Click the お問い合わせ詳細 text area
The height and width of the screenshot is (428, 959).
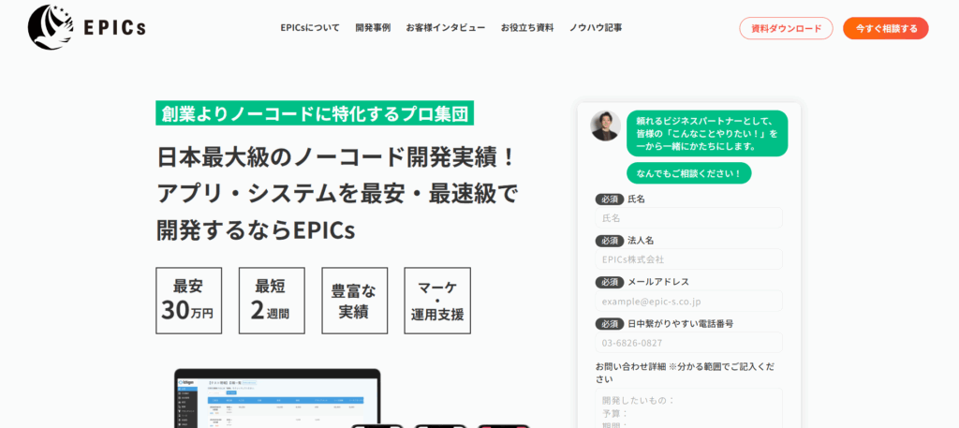688,408
